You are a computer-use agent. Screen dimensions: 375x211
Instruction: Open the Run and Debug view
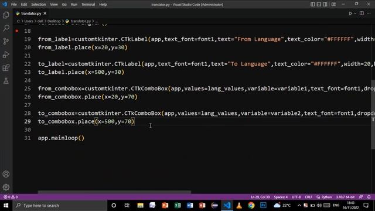[6, 55]
